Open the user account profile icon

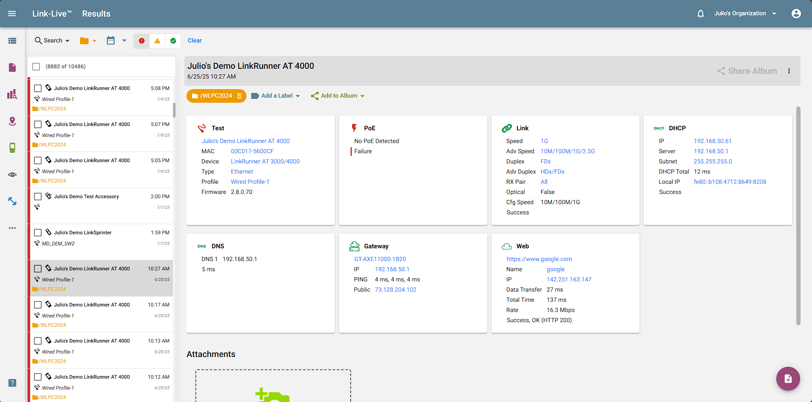coord(796,14)
